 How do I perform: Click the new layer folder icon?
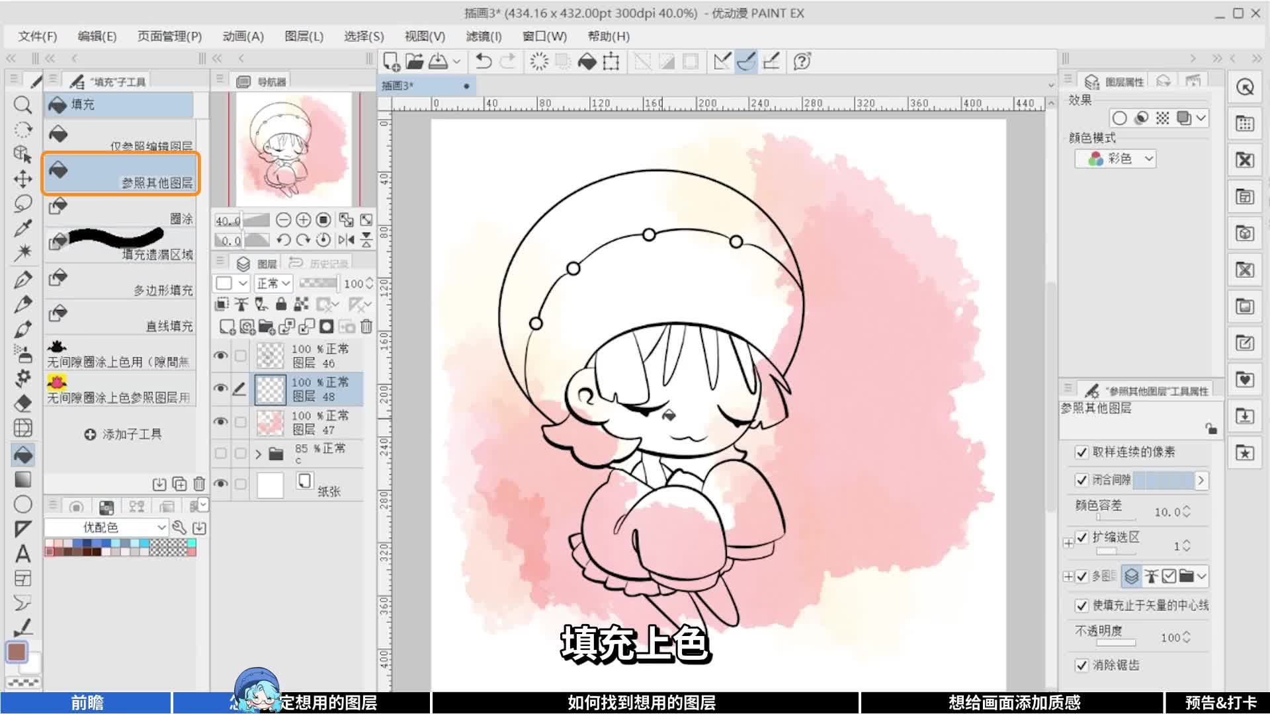[x=267, y=327]
